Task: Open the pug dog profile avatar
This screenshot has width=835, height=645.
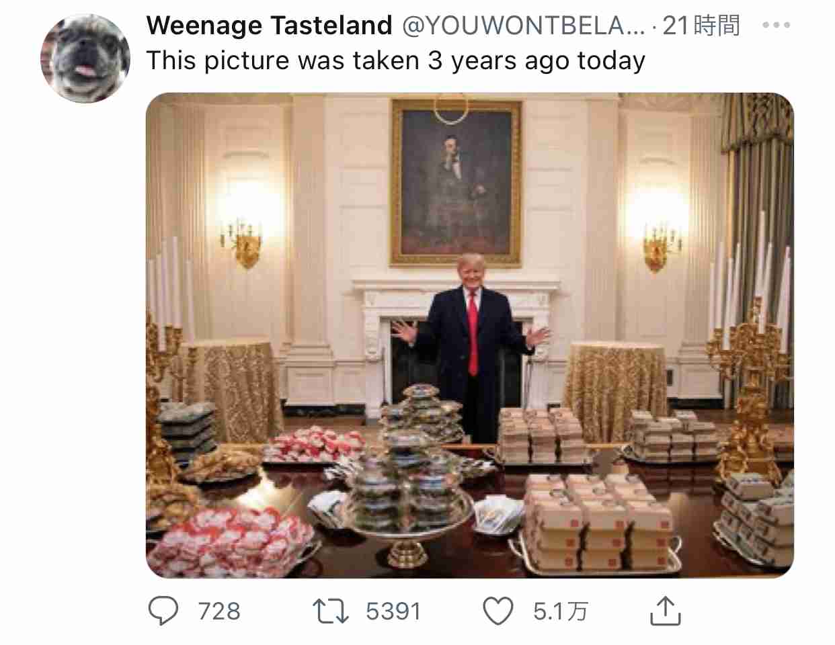Action: point(85,58)
